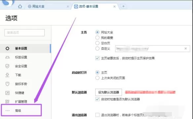Image resolution: width=193 pixels, height=119 pixels.
Task: Select 上次未关闭的页面 at startup
Action: (97, 78)
